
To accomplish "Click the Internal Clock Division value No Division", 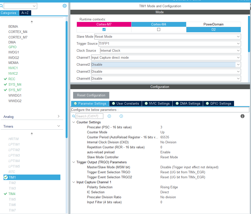I will point(168,142).
